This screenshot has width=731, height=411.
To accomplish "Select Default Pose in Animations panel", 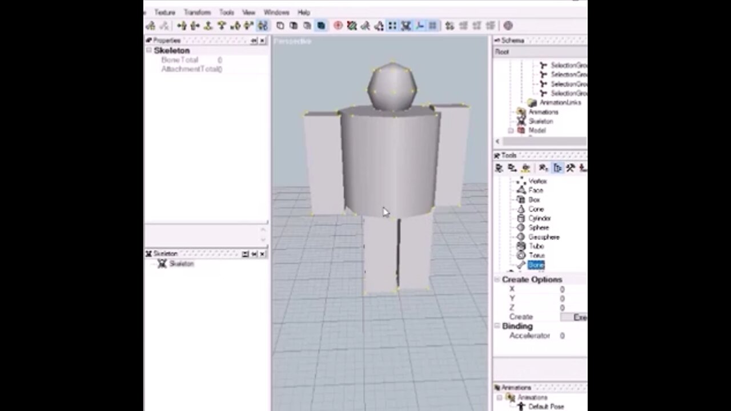I will click(546, 406).
